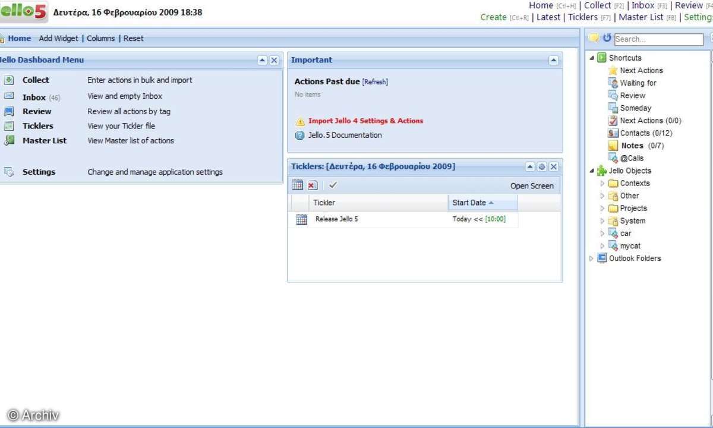Close the Ticklers widget
Screen dimensions: 713x428
(553, 166)
